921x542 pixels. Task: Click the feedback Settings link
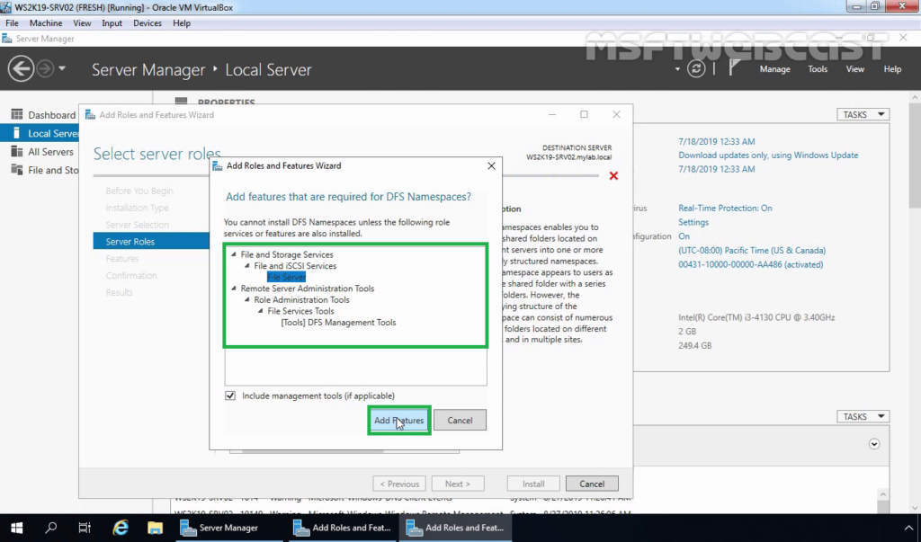click(x=693, y=222)
